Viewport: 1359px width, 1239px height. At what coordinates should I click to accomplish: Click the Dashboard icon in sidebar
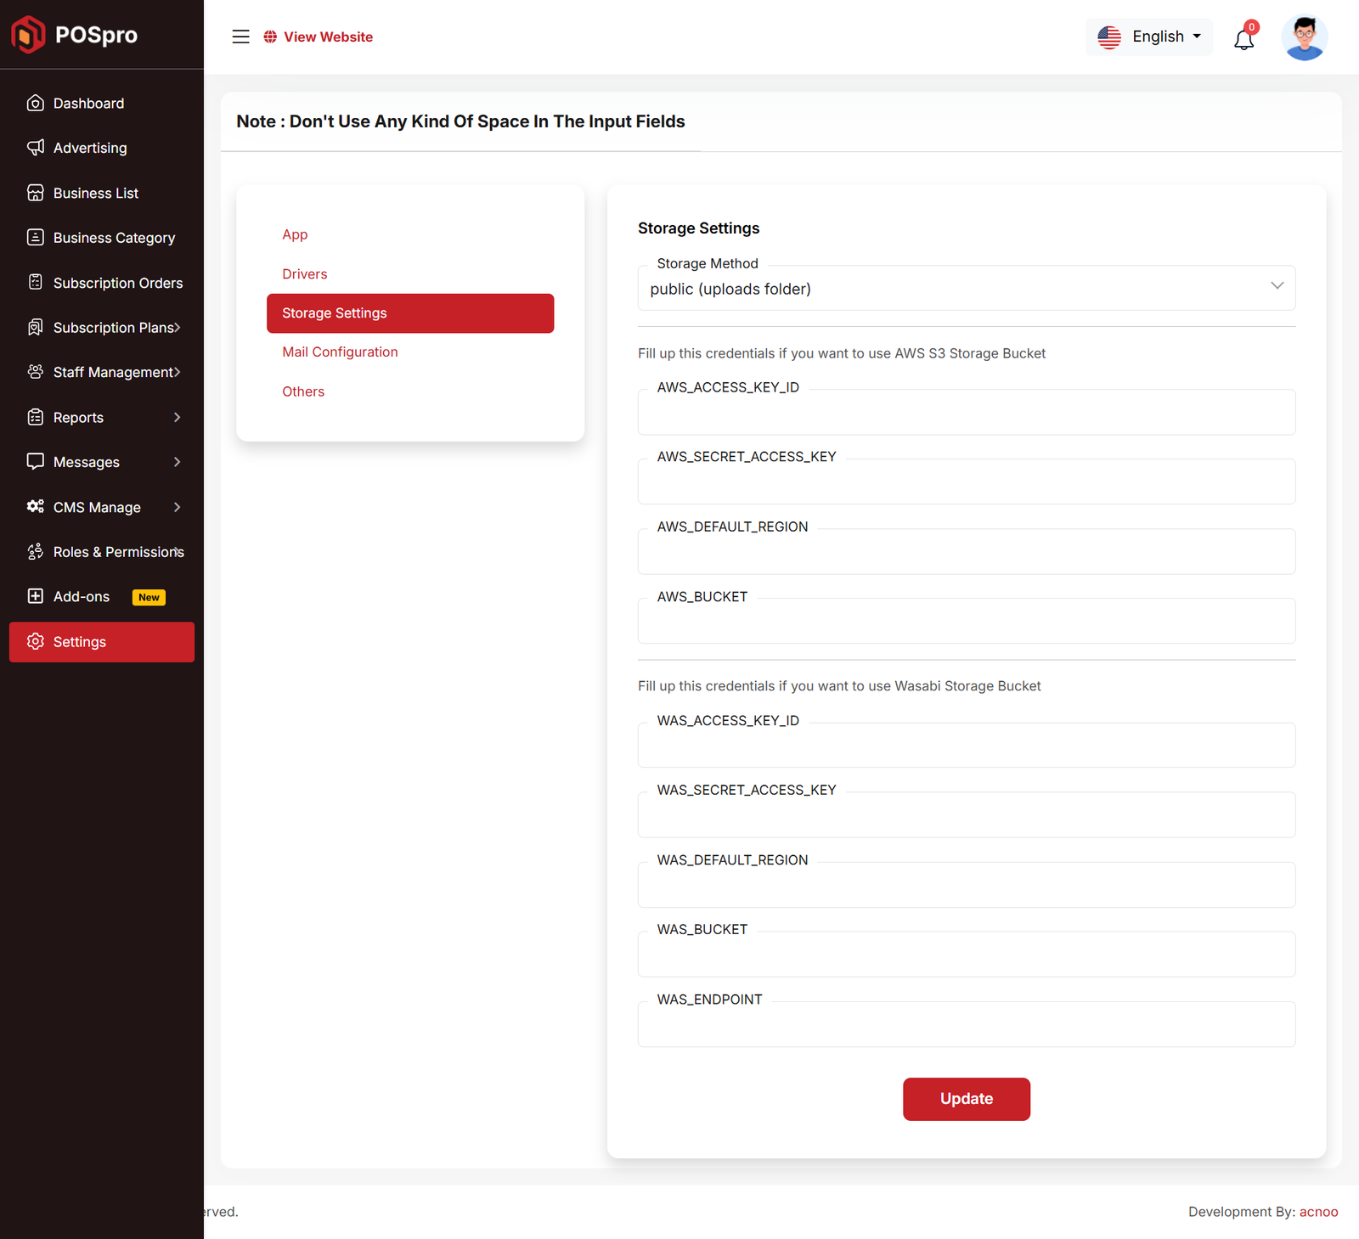(x=36, y=104)
